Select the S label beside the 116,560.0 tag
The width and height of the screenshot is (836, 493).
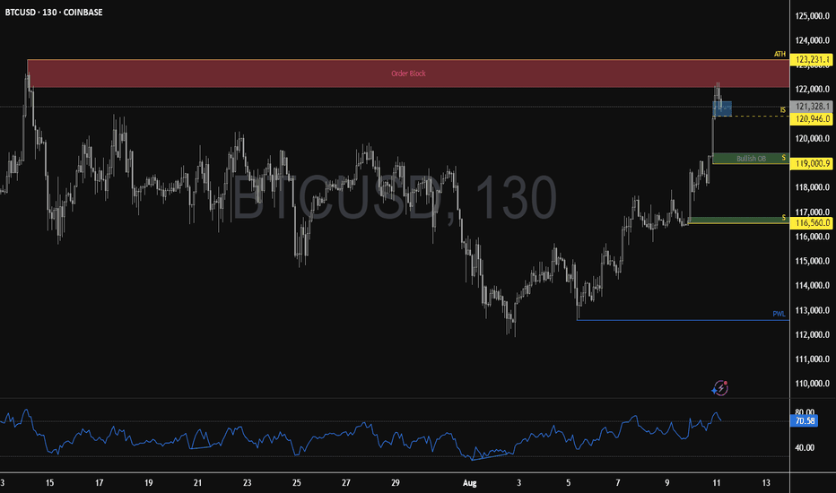(x=784, y=218)
